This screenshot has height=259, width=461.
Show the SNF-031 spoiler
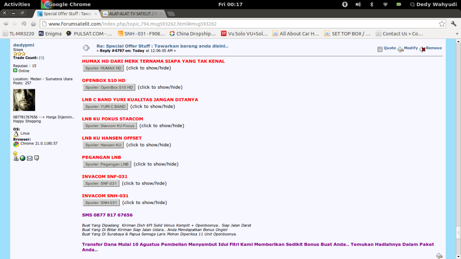tap(101, 183)
